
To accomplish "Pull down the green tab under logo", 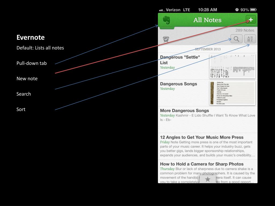I will (167, 28).
